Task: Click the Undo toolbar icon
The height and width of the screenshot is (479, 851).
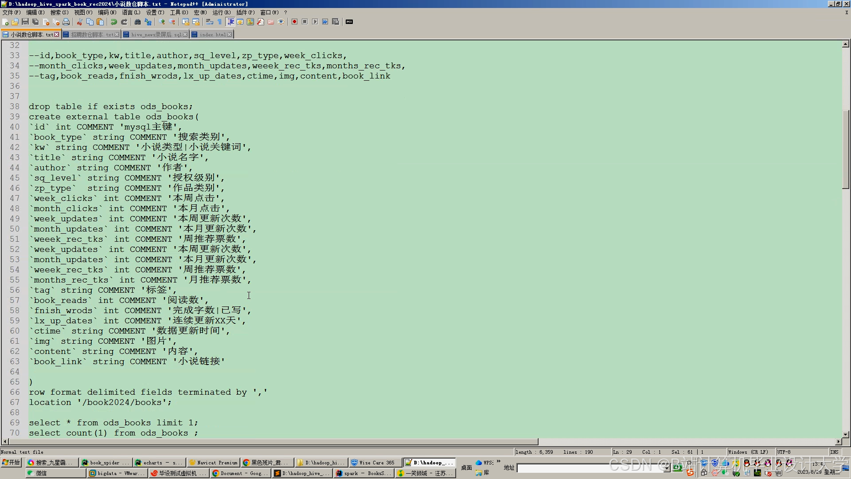Action: (x=114, y=22)
